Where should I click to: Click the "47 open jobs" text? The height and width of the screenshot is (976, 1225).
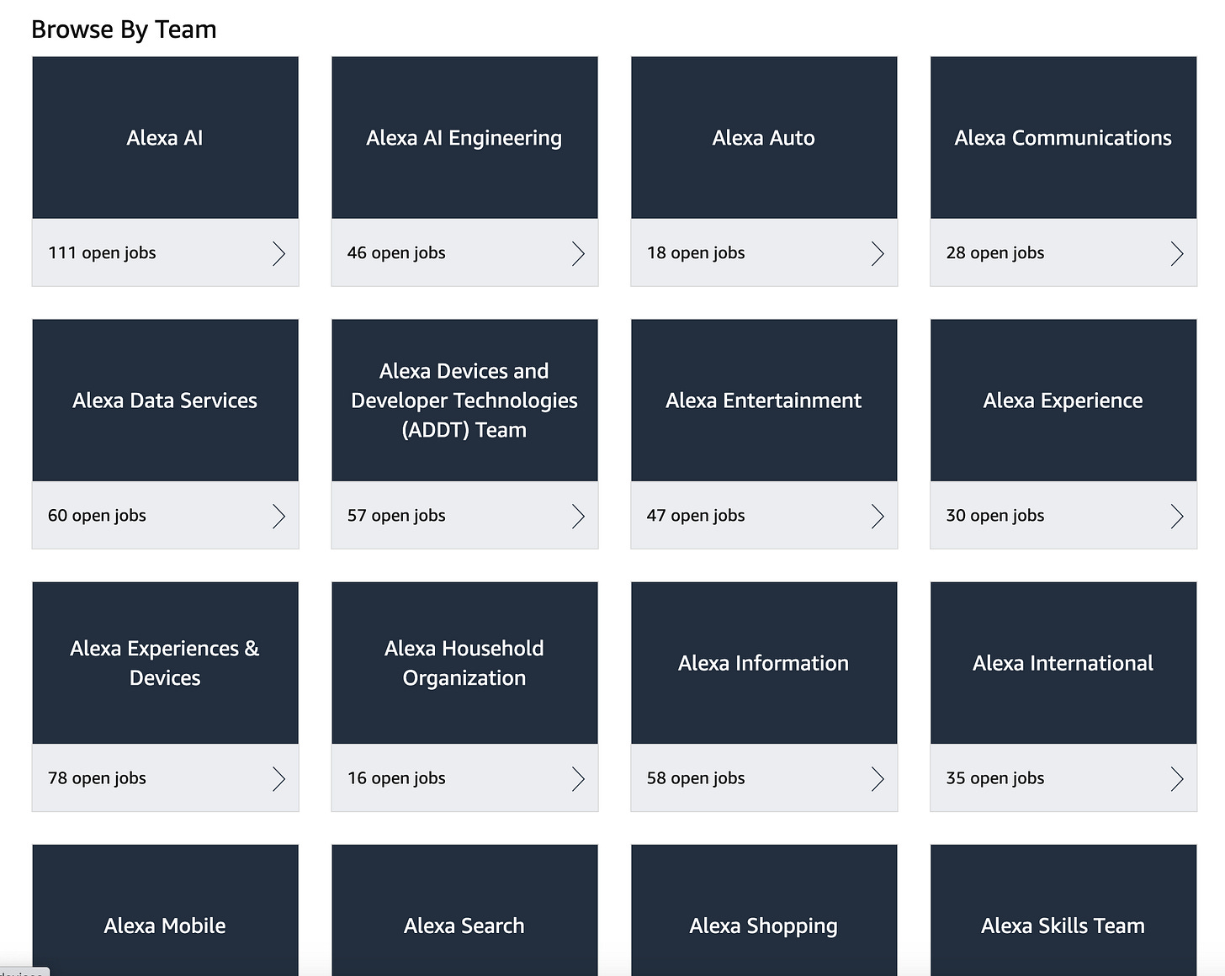[x=696, y=516]
